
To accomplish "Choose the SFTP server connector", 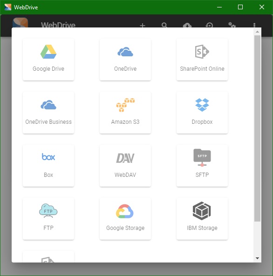I will [x=202, y=166].
